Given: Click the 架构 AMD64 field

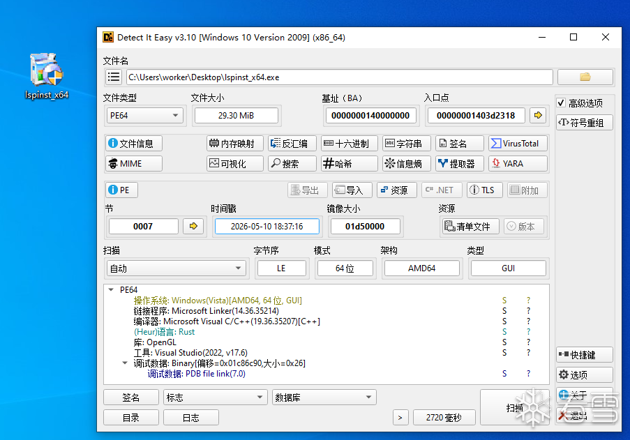Looking at the screenshot, I should tap(421, 268).
